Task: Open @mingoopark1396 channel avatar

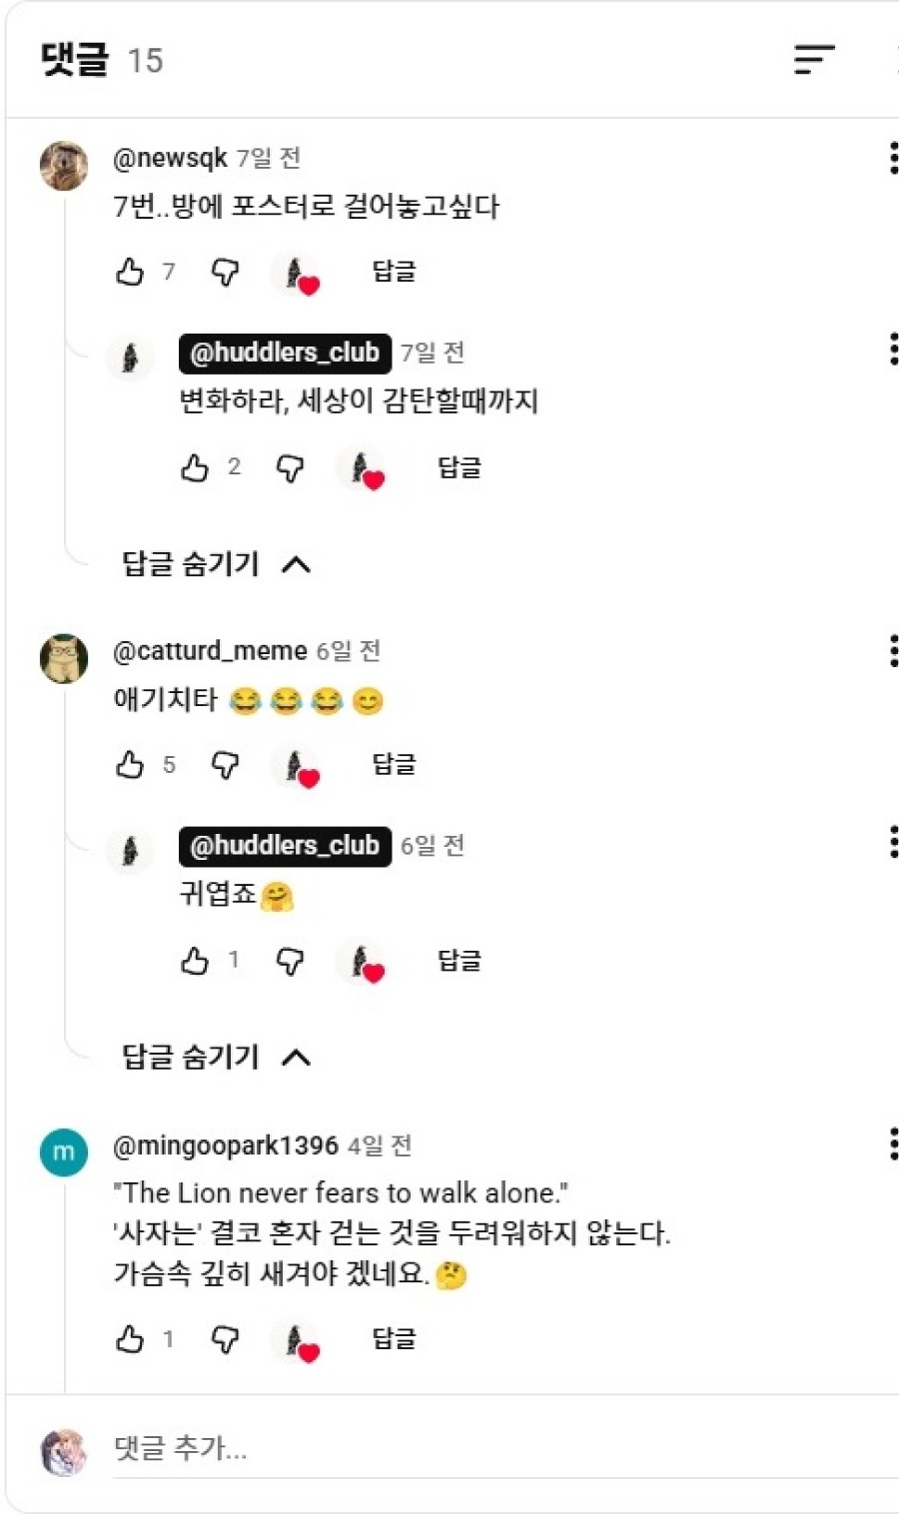Action: [x=64, y=1152]
